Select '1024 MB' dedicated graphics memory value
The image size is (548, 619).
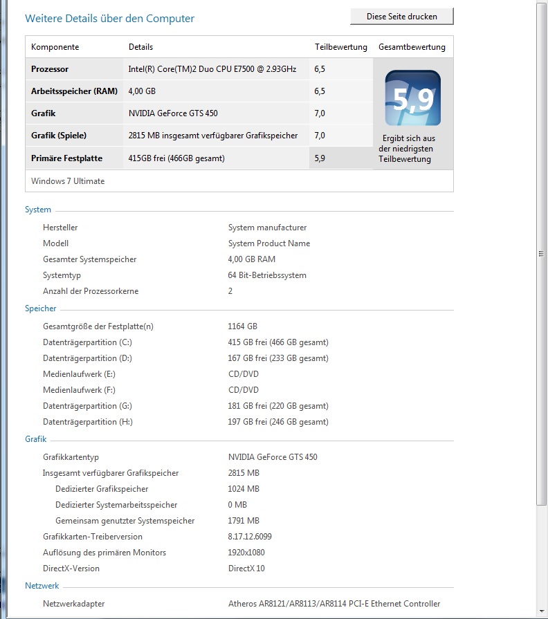point(244,489)
